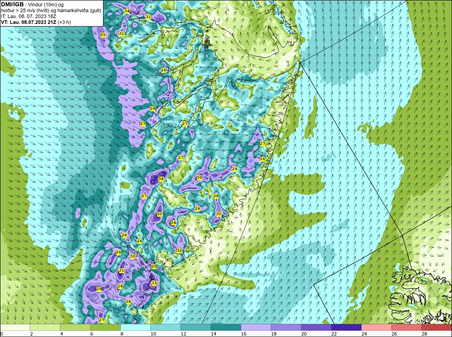Viewport: 452px width, 337px height.
Task: Select the 0–2 m/s palest color swatch
Action: 15,328
